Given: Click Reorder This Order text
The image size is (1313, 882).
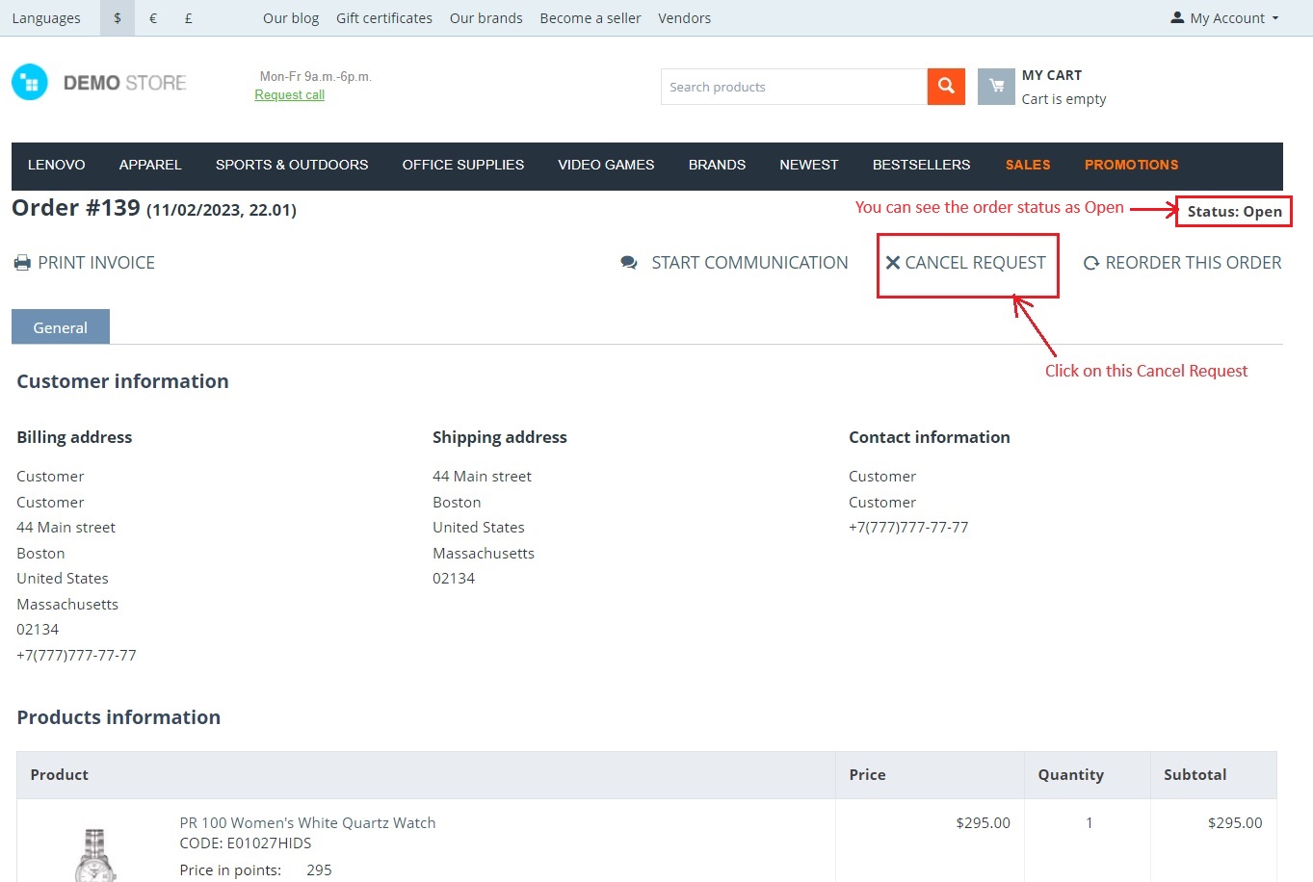Looking at the screenshot, I should tap(1194, 263).
